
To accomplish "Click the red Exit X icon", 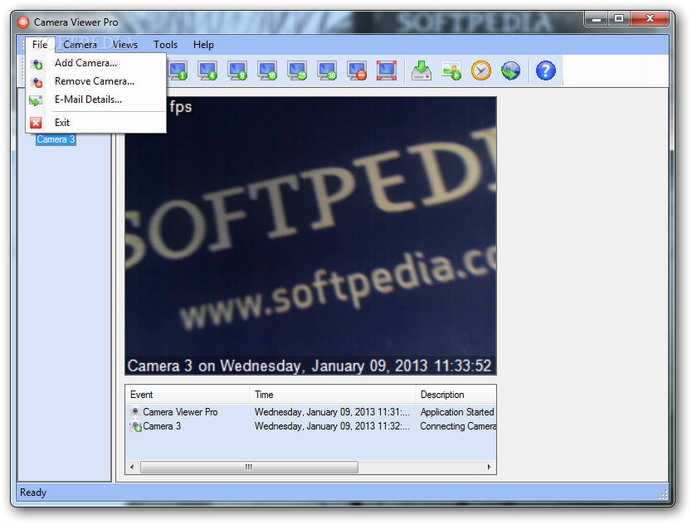I will (x=36, y=123).
